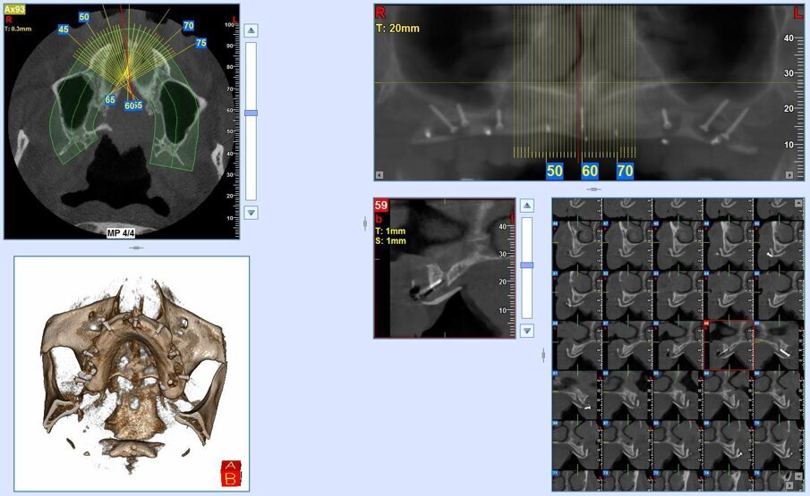Click the splitter handle below the panoramic view
The width and height of the screenshot is (810, 496).
tap(592, 189)
